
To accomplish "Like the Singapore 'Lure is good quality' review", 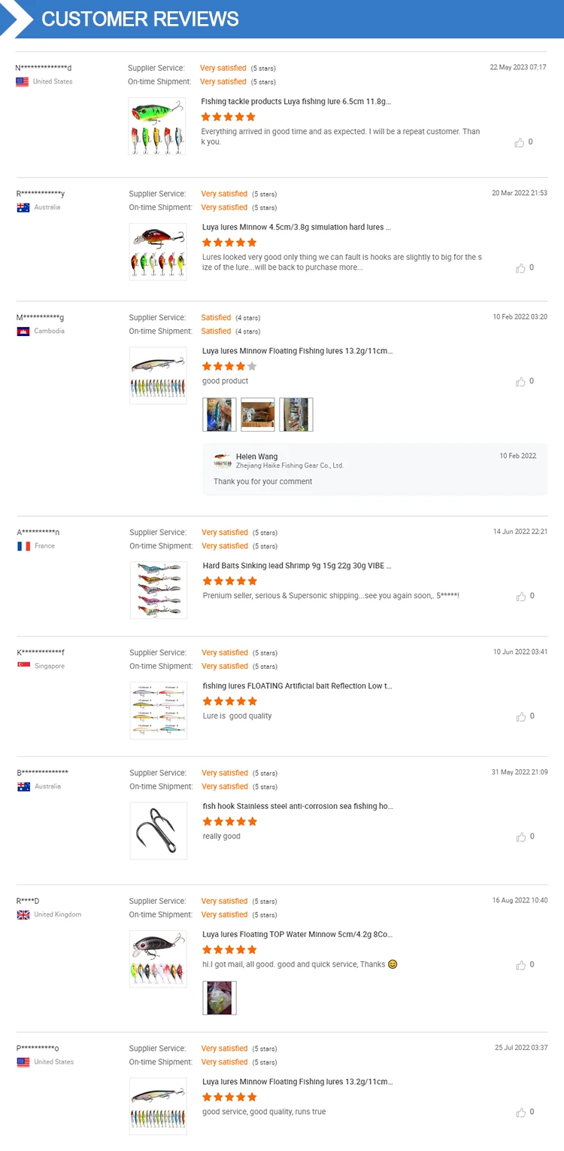I will pyautogui.click(x=520, y=716).
